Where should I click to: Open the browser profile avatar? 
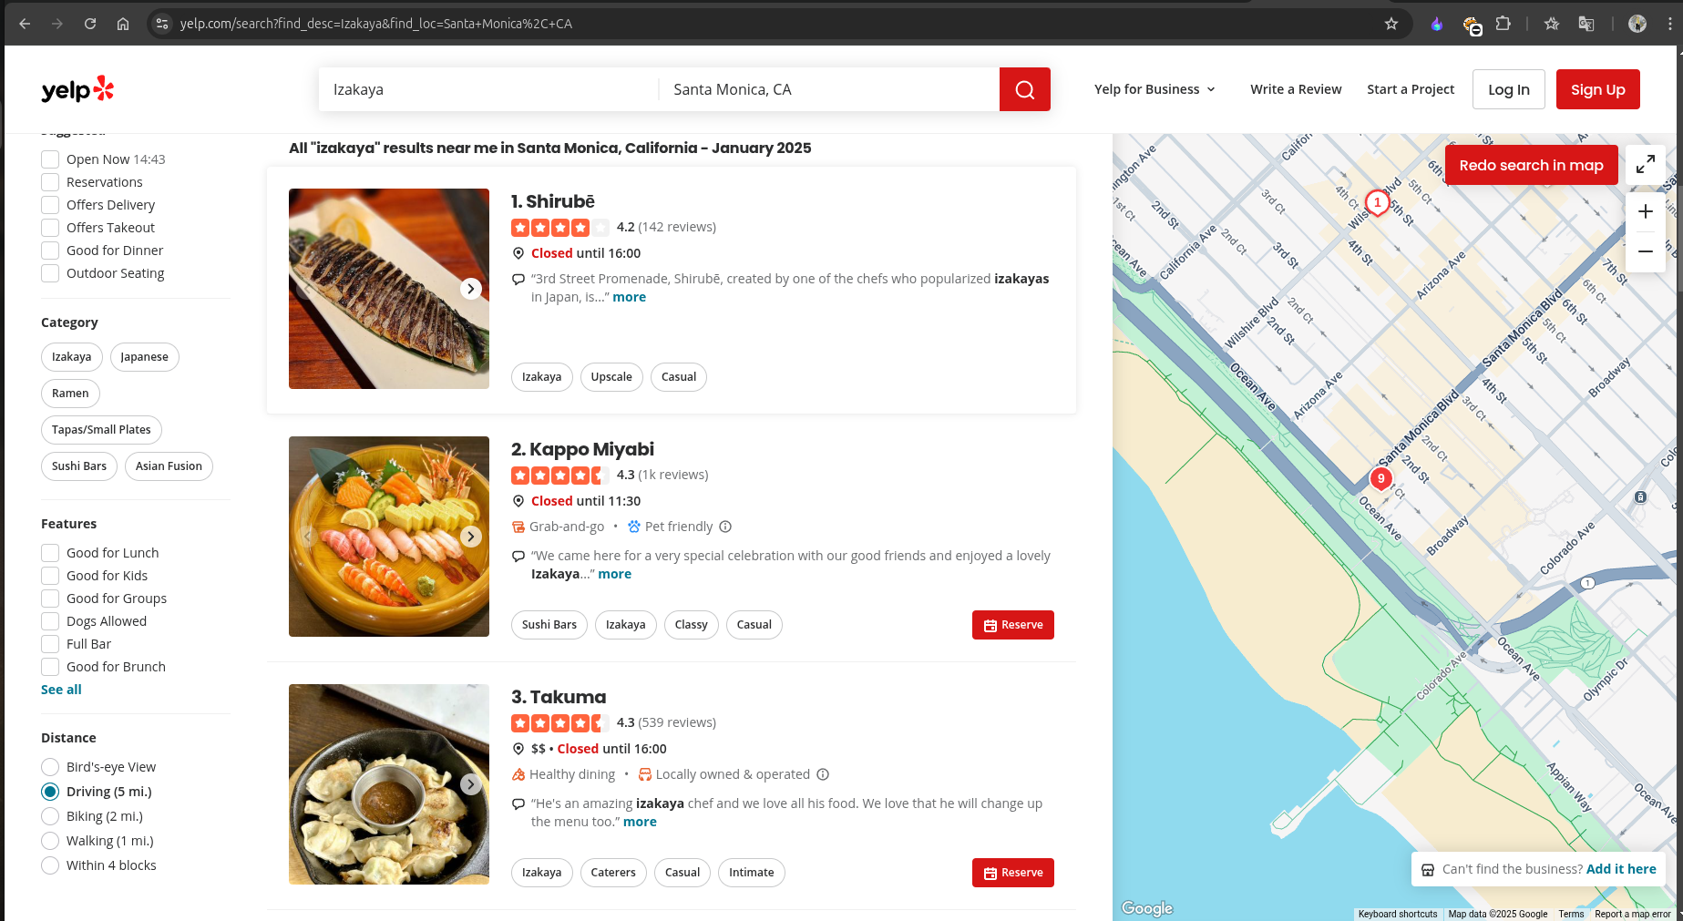point(1637,24)
